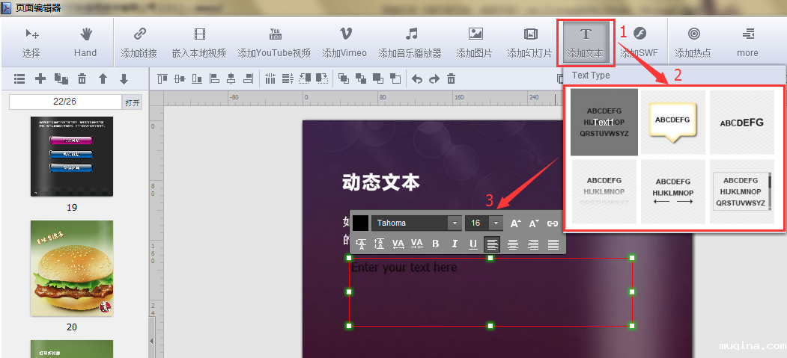
Task: Delete page using left panel trash icon
Action: [82, 78]
